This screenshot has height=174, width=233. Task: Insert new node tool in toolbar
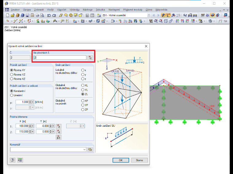pyautogui.click(x=7, y=21)
